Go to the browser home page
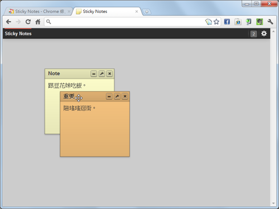Viewport: 279px width, 209px height. (x=38, y=22)
